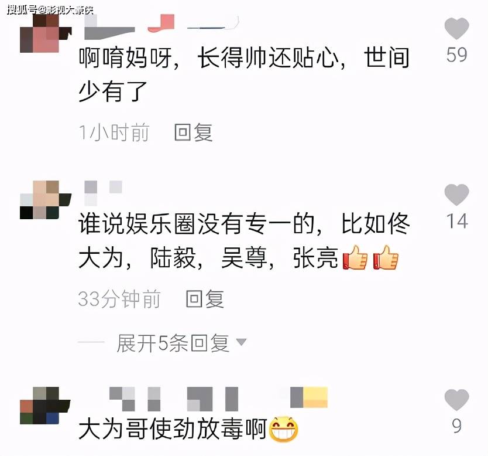
Task: Open first commenter's pixelated avatar
Action: pyautogui.click(x=46, y=33)
